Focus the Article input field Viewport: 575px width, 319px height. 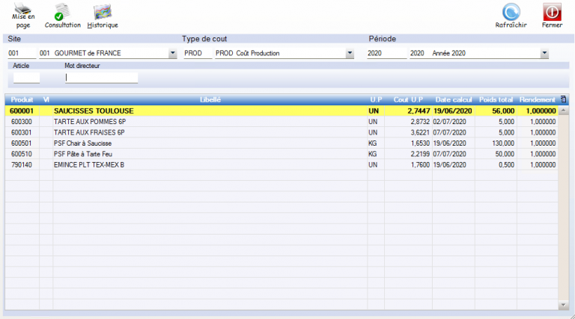click(x=26, y=77)
